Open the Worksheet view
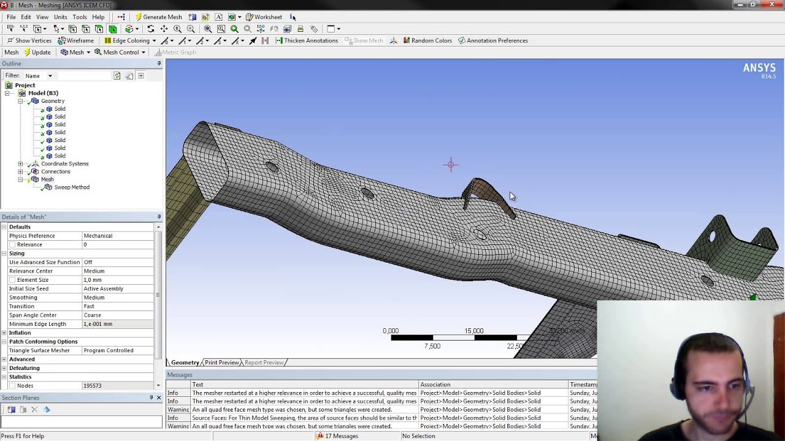 pos(264,17)
